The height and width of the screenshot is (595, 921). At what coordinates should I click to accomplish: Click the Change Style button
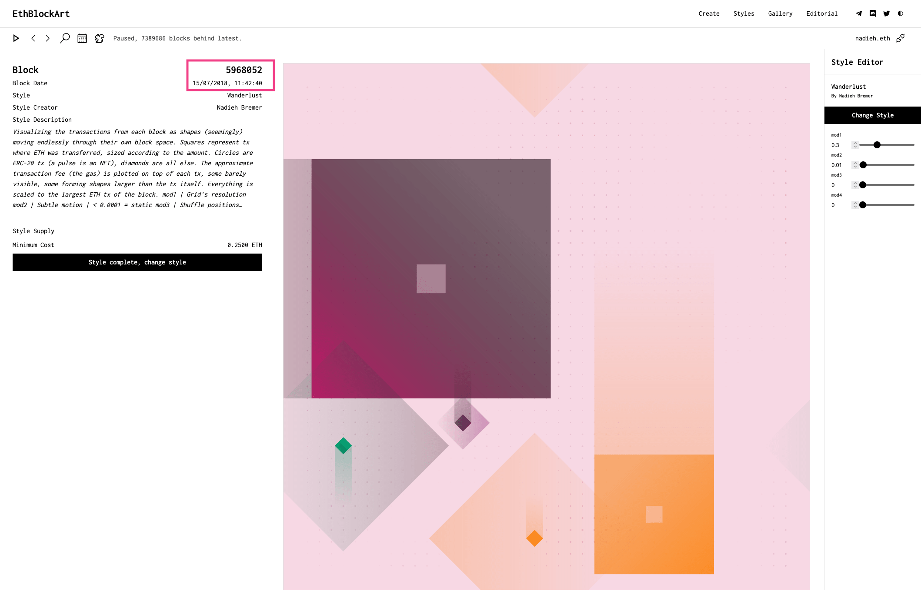click(x=872, y=115)
